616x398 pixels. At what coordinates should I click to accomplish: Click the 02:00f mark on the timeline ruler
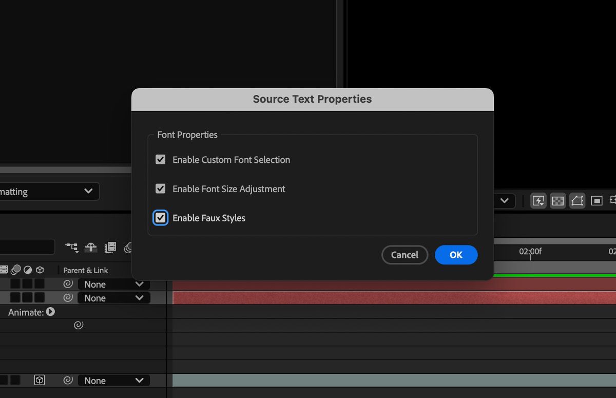click(531, 252)
